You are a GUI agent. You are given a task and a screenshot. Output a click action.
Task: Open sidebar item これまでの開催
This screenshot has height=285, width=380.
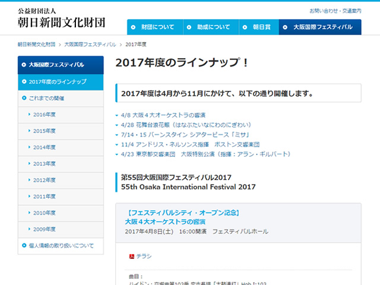(61, 98)
